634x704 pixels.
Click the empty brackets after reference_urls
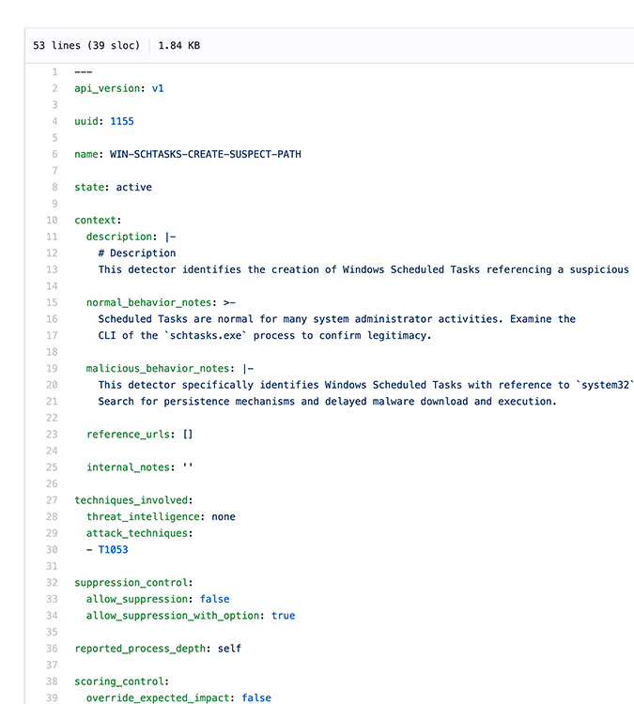[x=188, y=434]
